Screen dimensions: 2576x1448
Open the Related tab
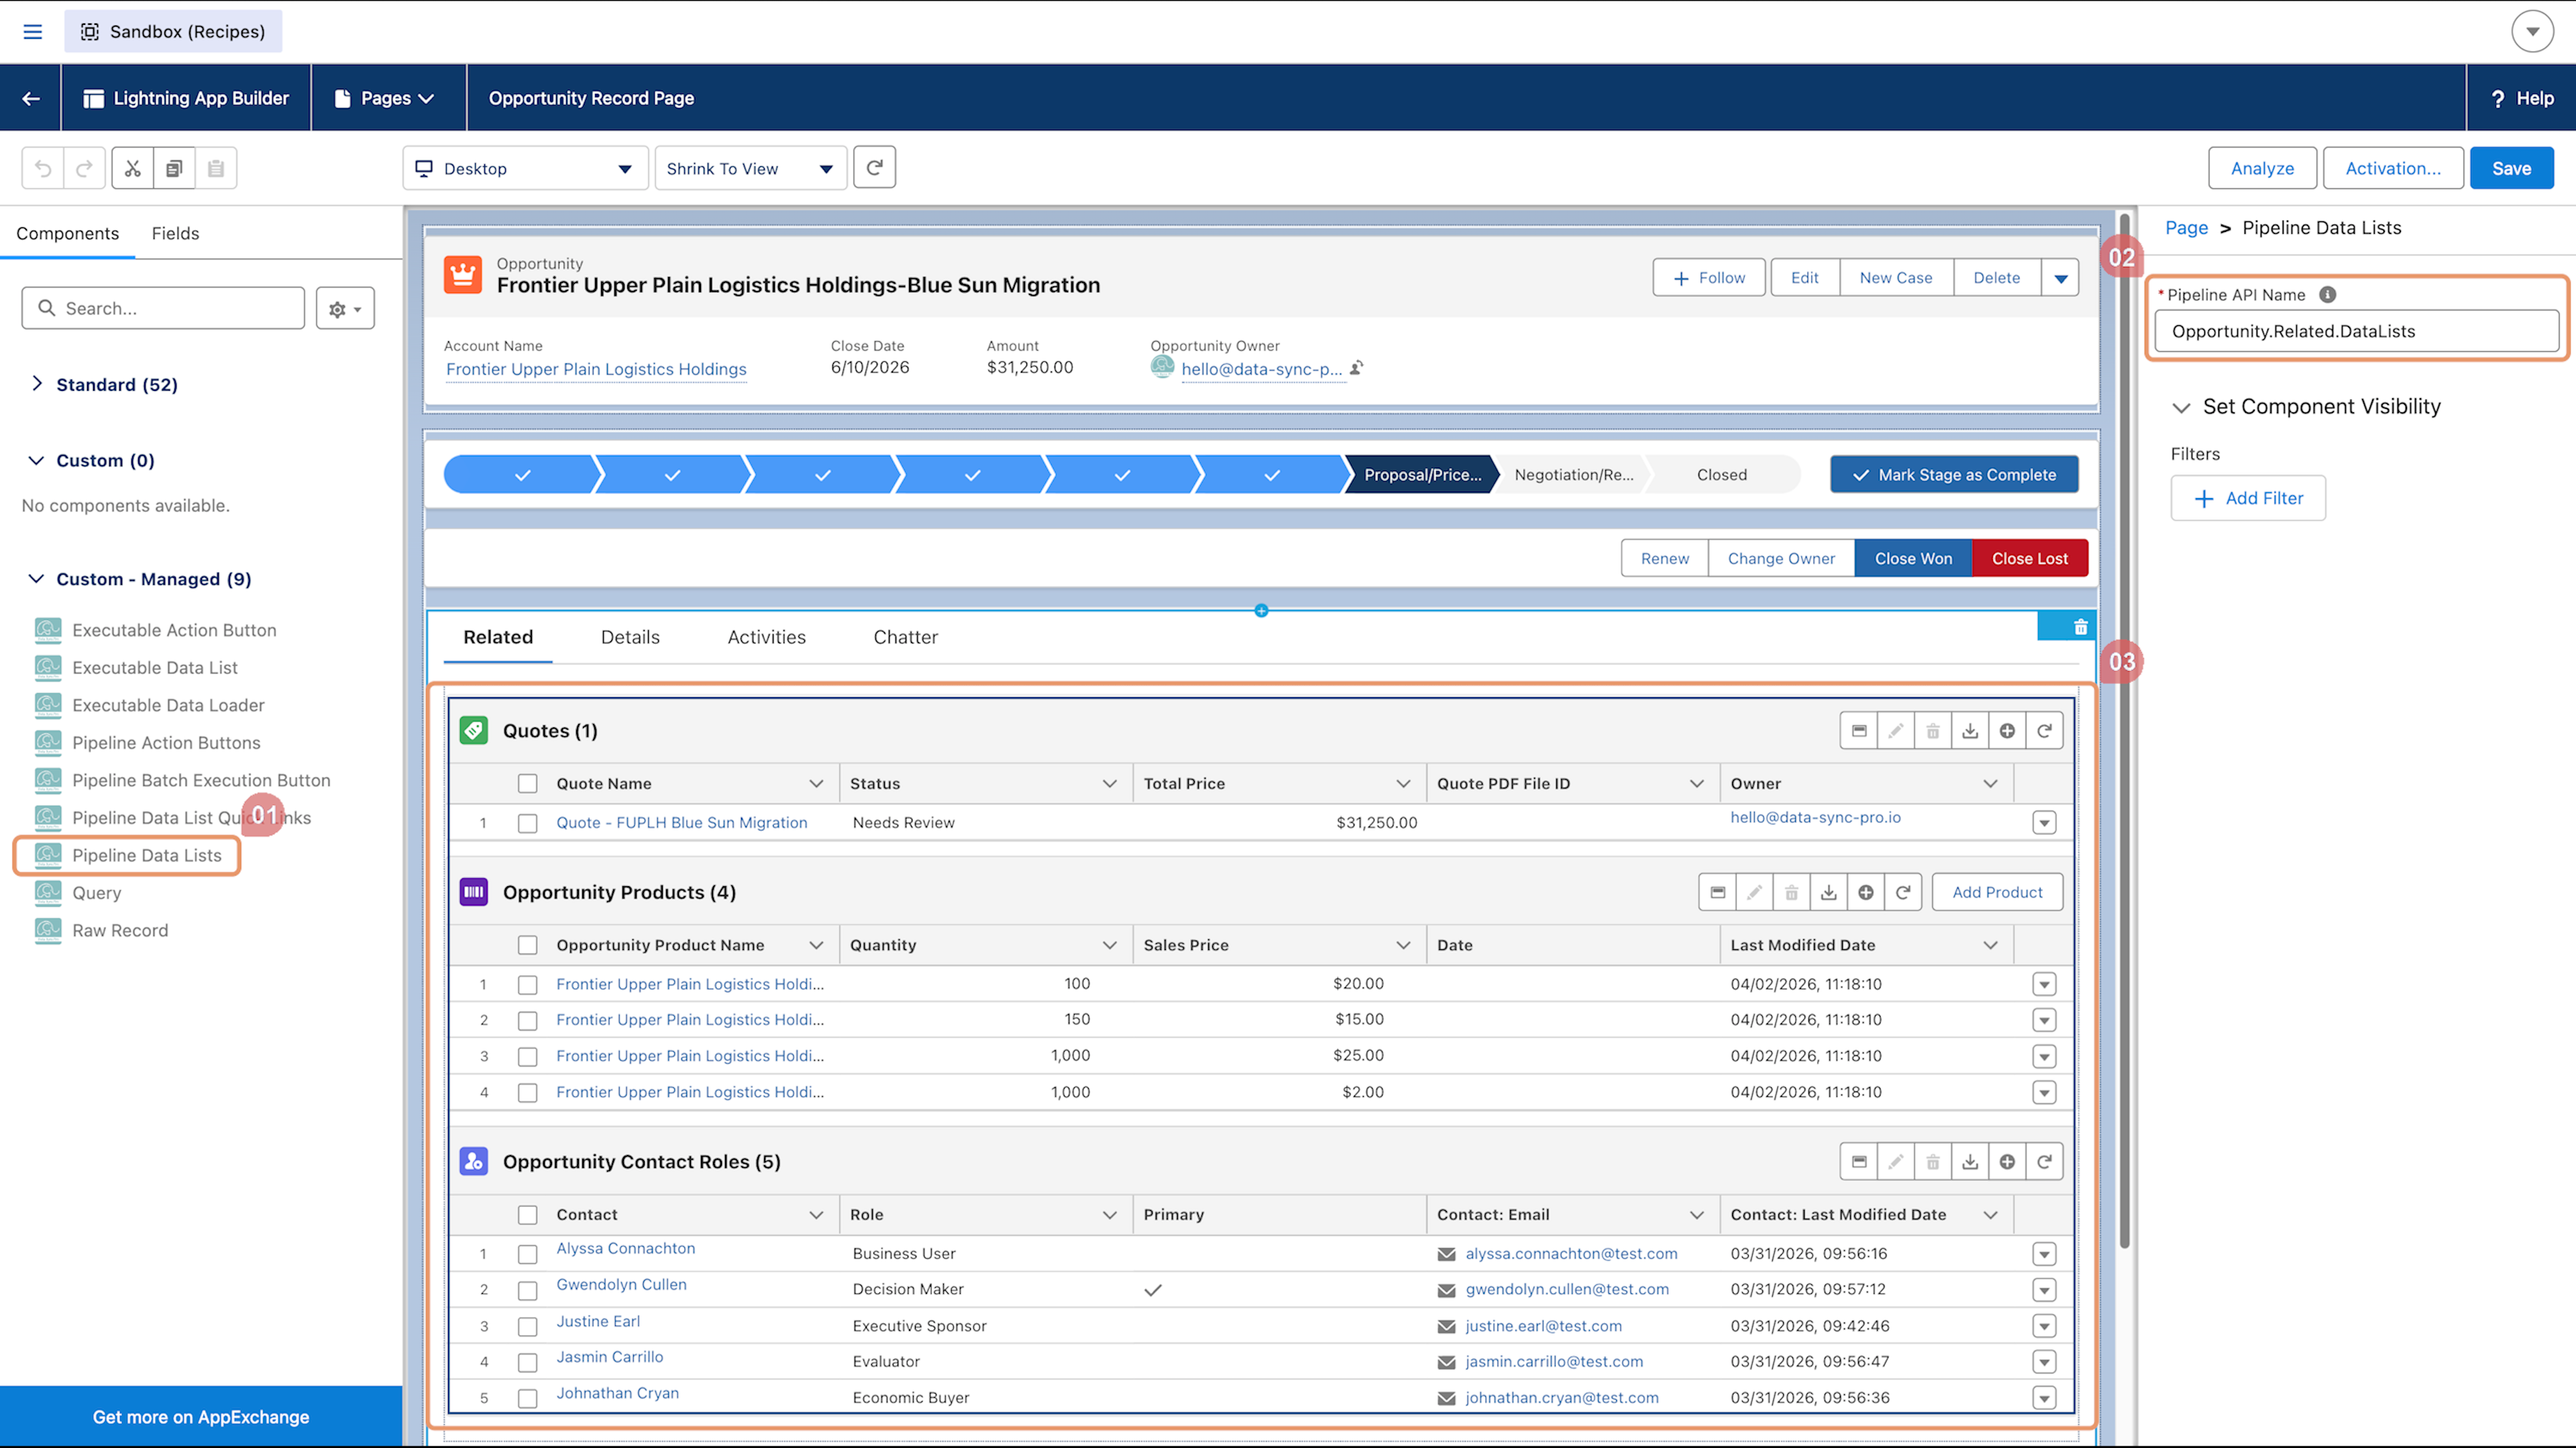(498, 637)
